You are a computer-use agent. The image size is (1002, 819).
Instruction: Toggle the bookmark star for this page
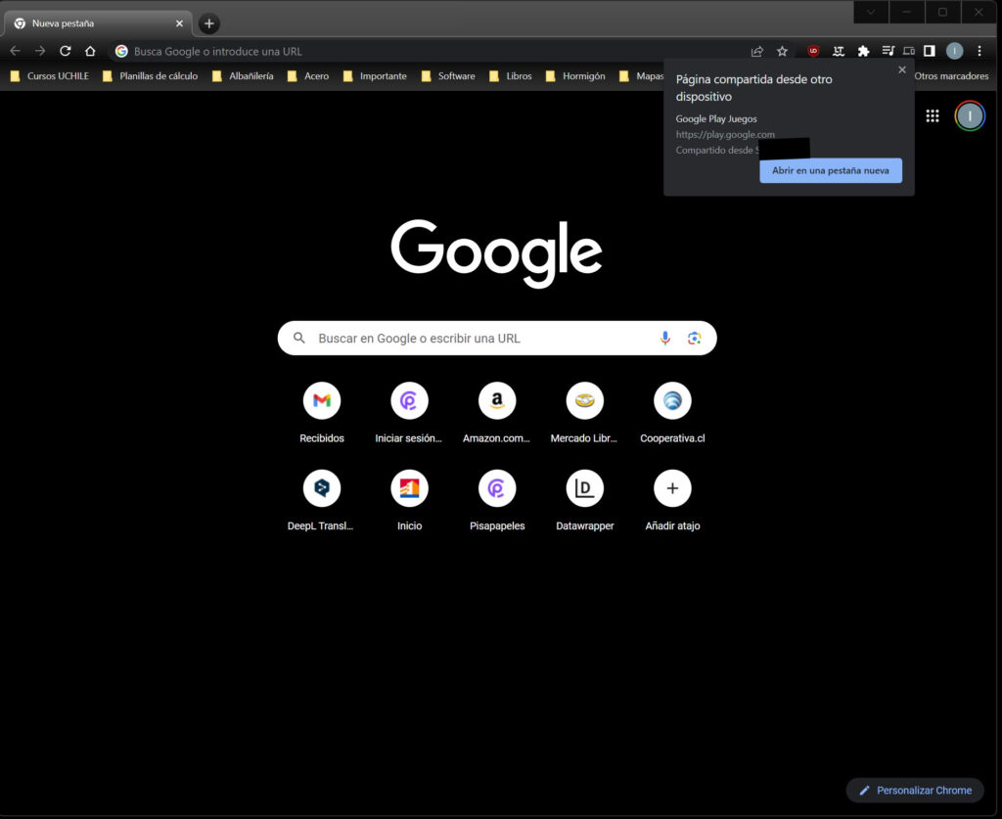pyautogui.click(x=781, y=51)
